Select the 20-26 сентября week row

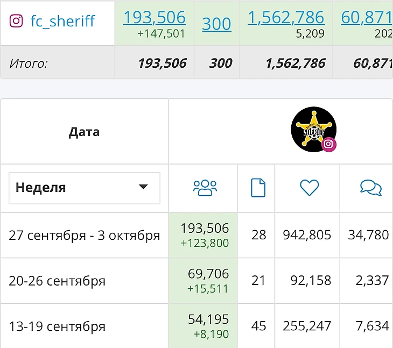click(57, 281)
